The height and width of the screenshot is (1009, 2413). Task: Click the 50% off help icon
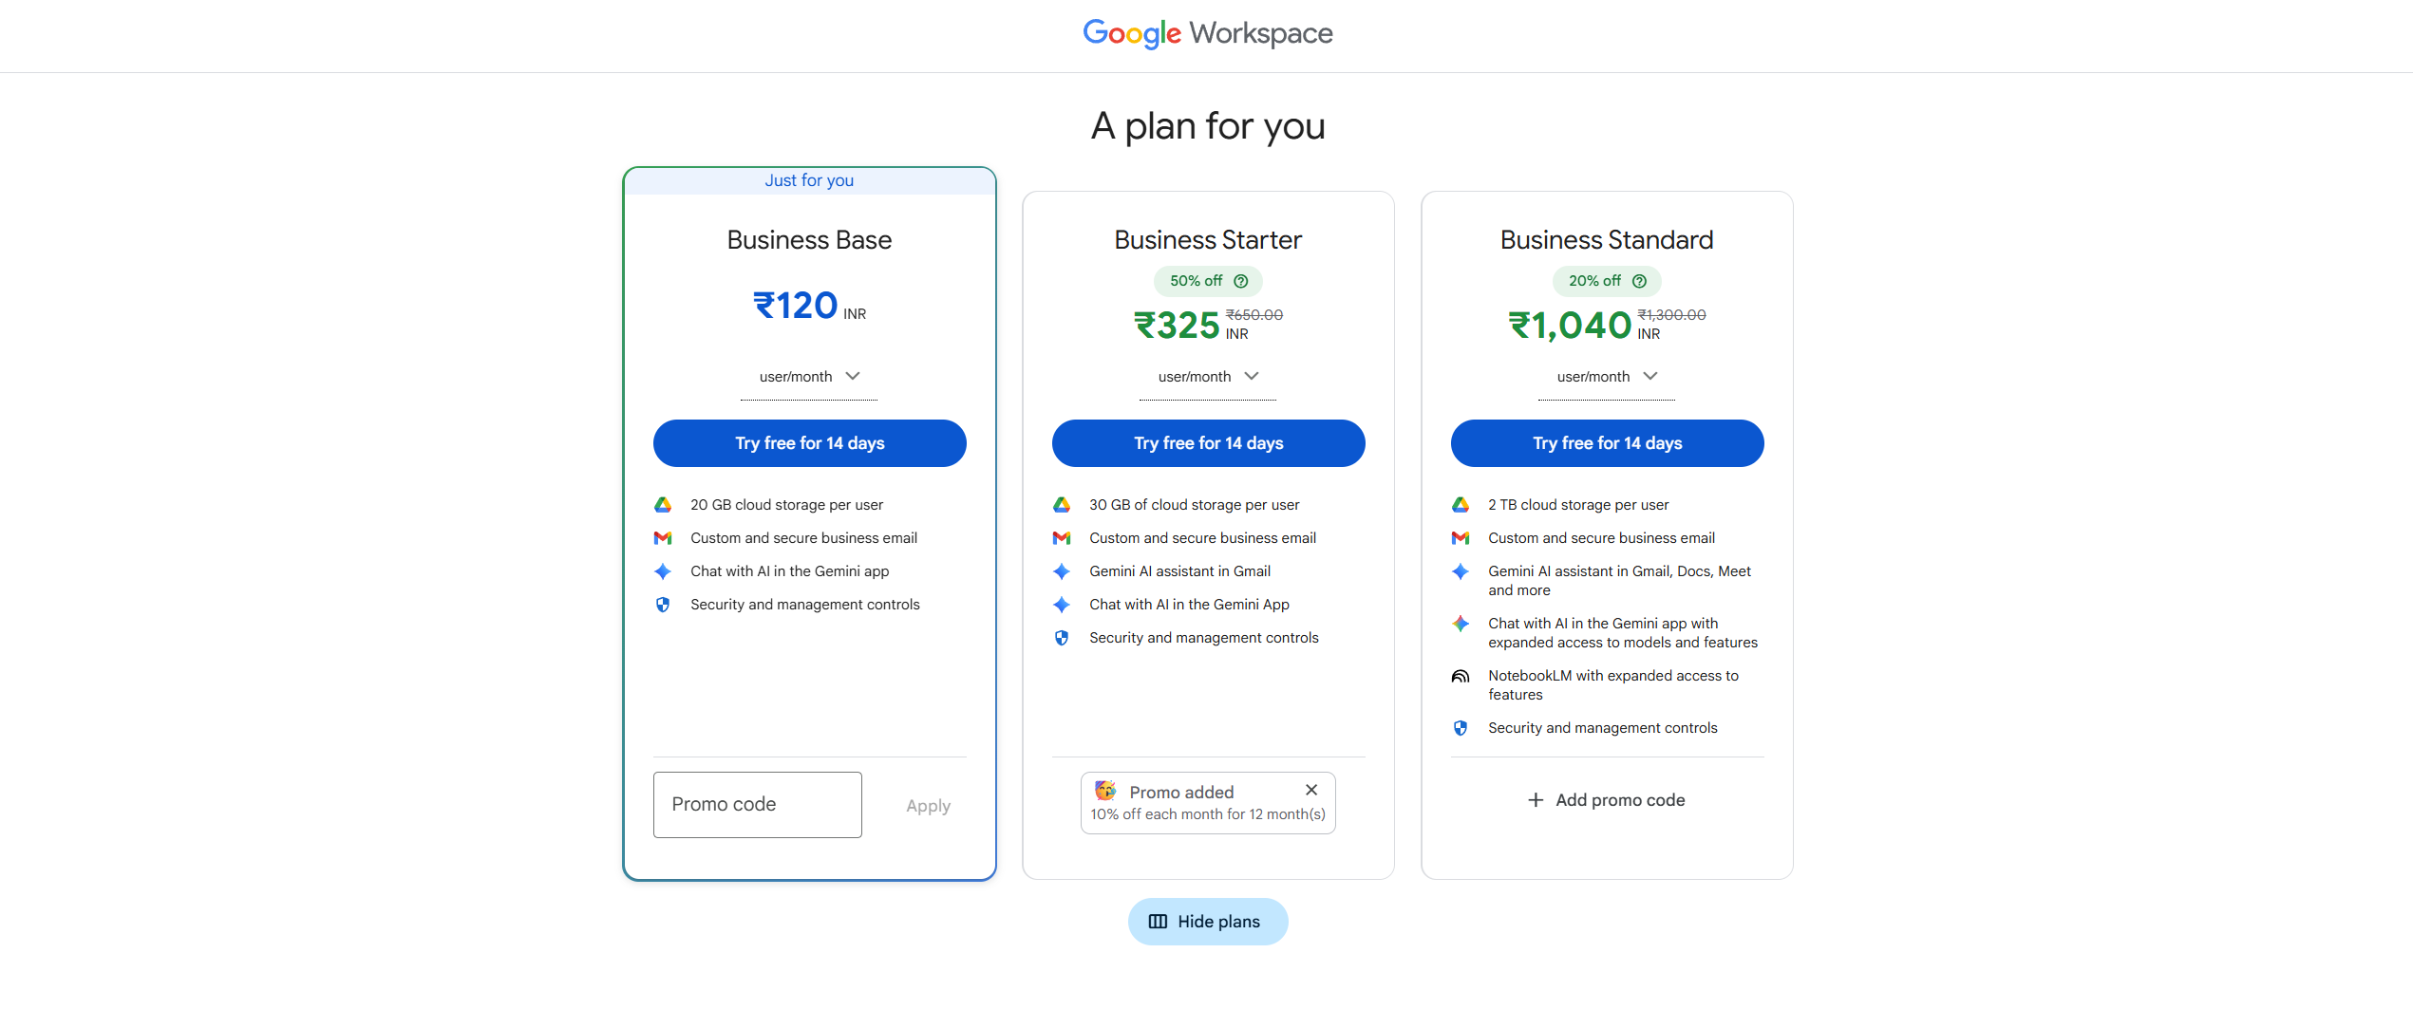tap(1240, 281)
